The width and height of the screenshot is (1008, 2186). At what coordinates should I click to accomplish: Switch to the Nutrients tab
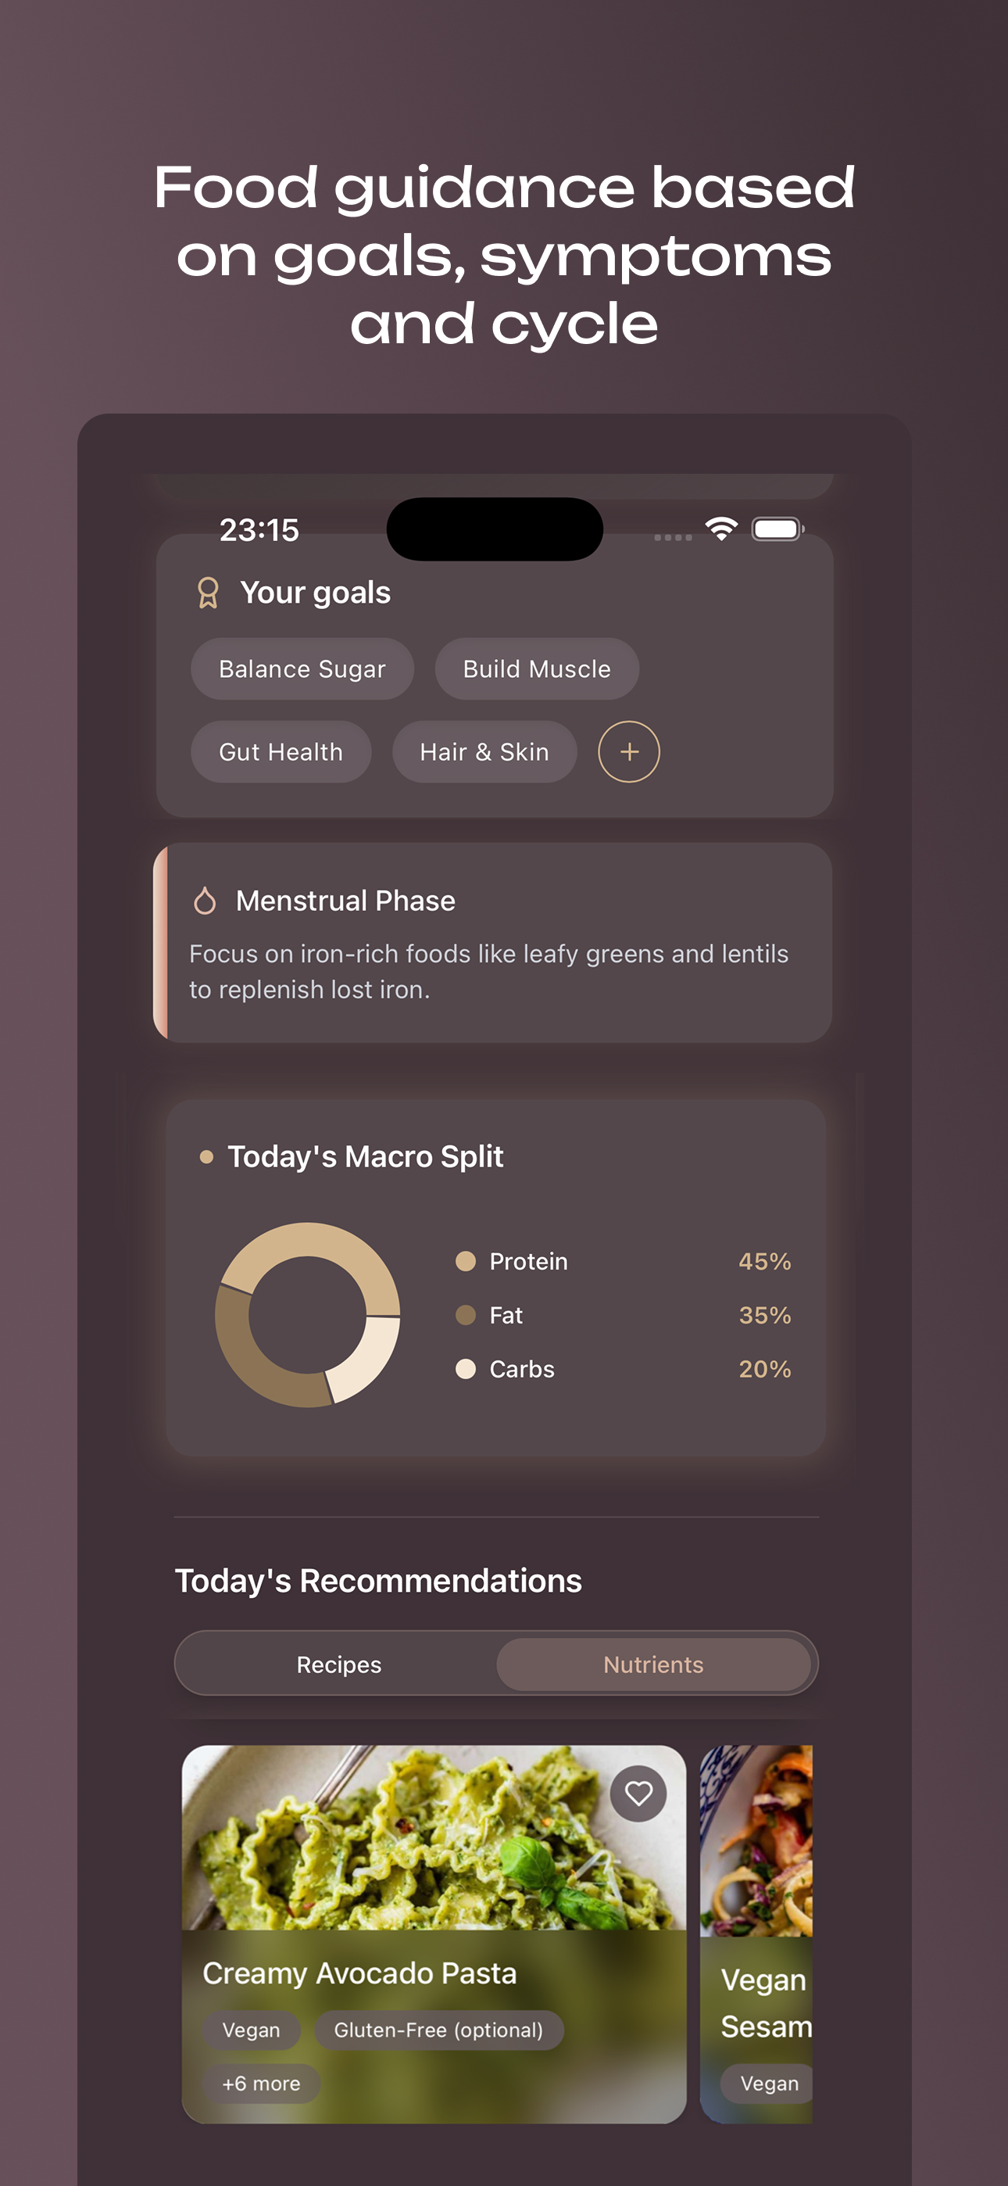pyautogui.click(x=653, y=1664)
